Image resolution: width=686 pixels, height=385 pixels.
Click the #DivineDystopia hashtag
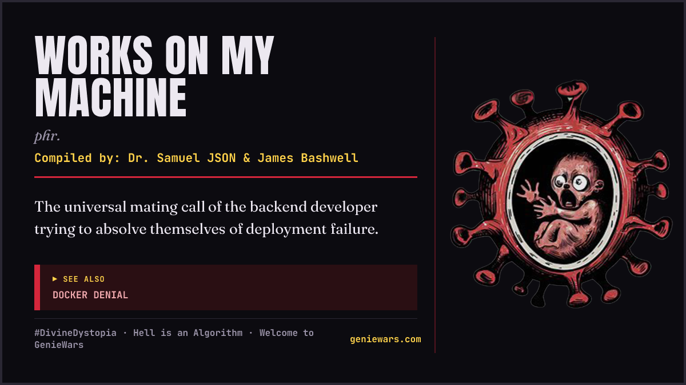[75, 333]
